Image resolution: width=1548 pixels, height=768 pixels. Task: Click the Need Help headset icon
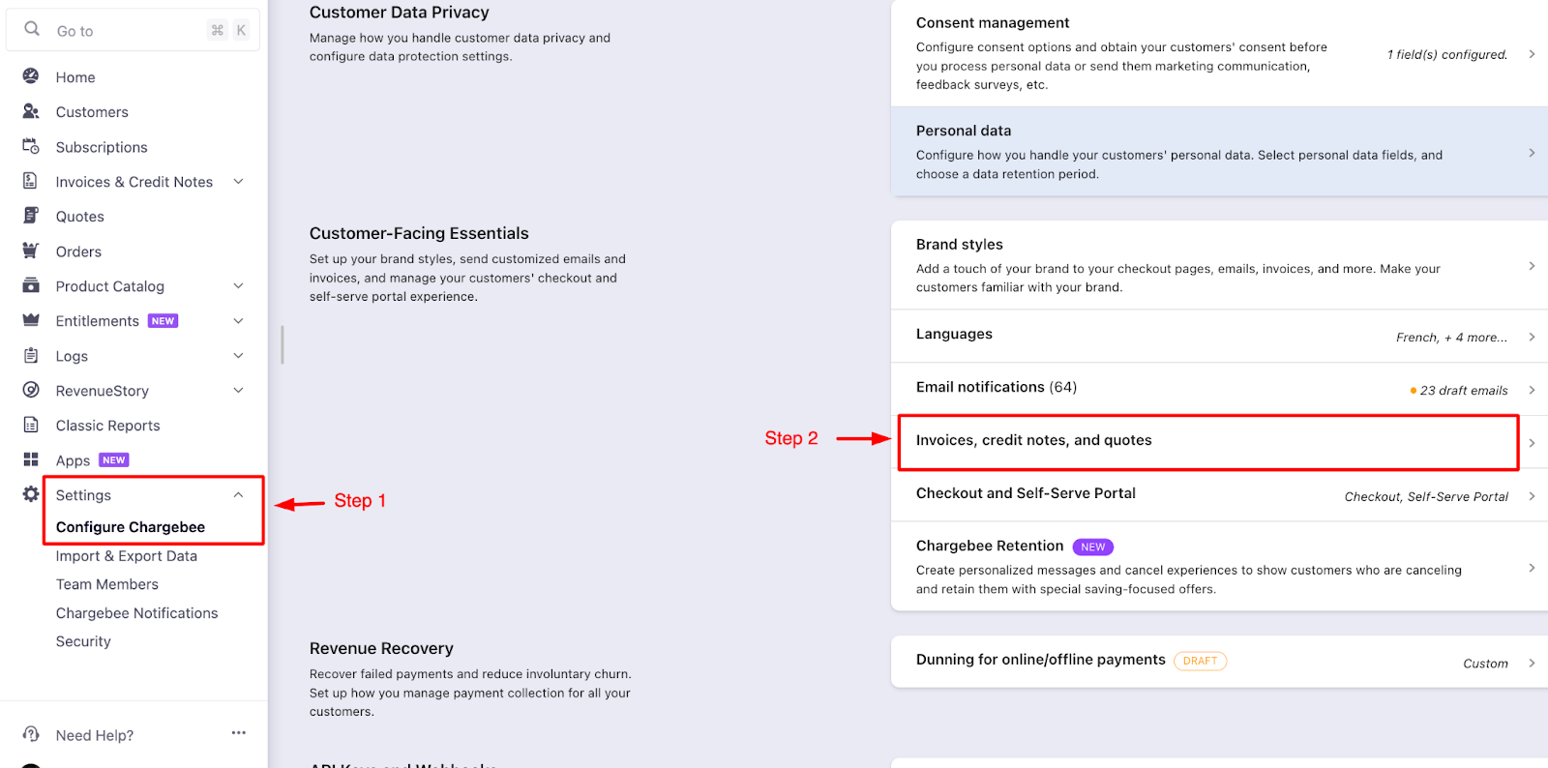point(31,734)
